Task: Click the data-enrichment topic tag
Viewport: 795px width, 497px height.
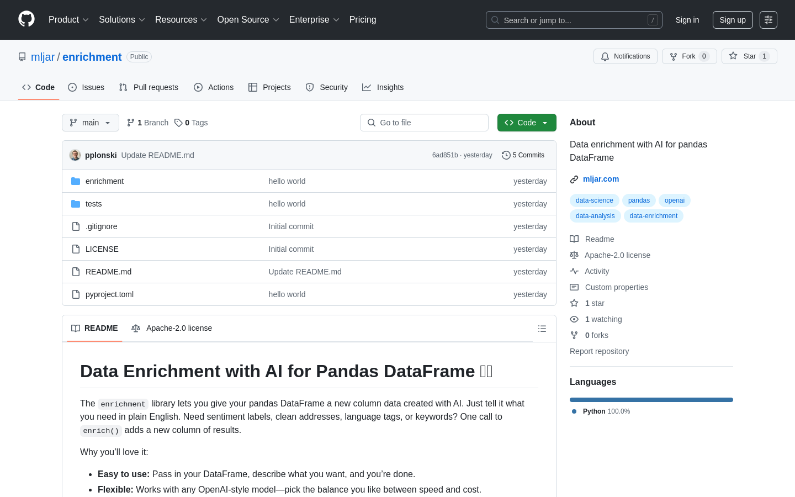Action: coord(653,216)
